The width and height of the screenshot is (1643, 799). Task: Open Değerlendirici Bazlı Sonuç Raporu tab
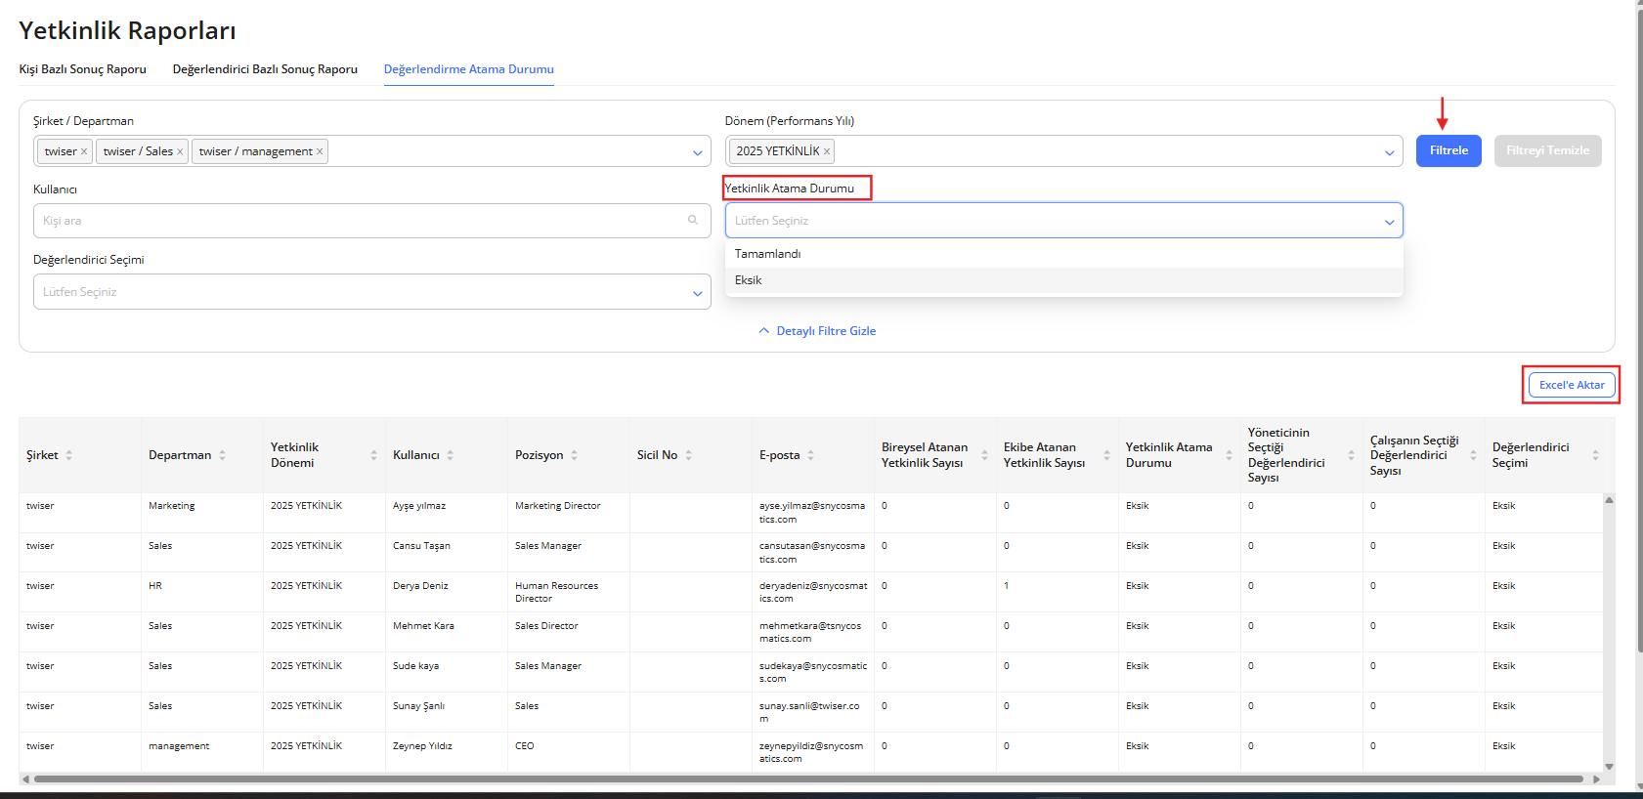pos(265,69)
